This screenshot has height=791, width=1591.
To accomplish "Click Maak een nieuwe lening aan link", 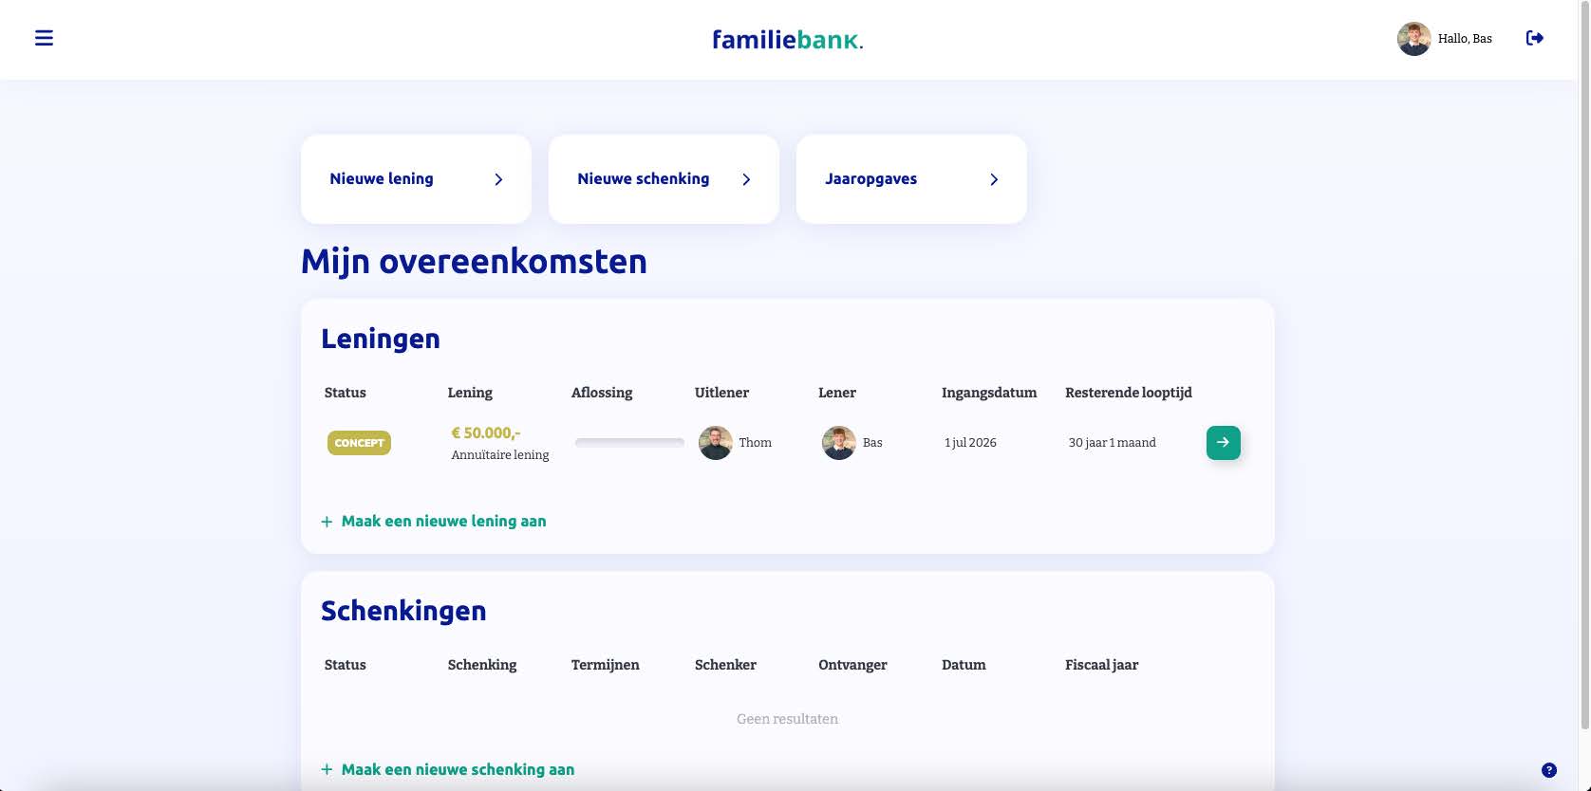I will coord(443,521).
